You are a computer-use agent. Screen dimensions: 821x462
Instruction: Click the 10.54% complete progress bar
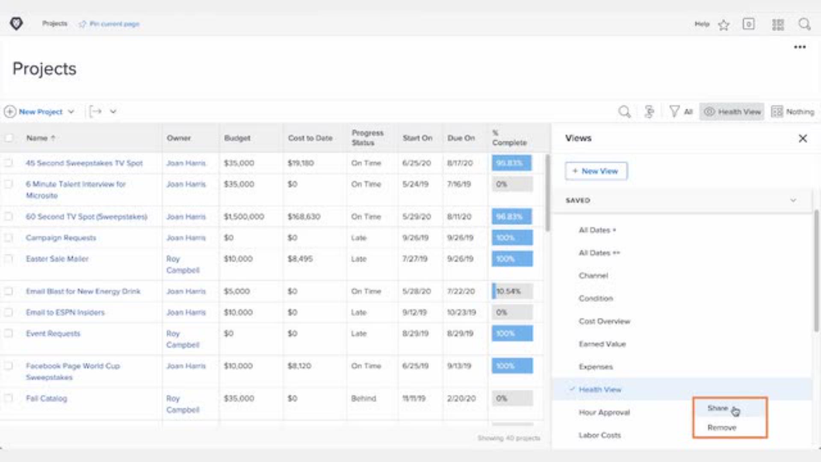(512, 291)
